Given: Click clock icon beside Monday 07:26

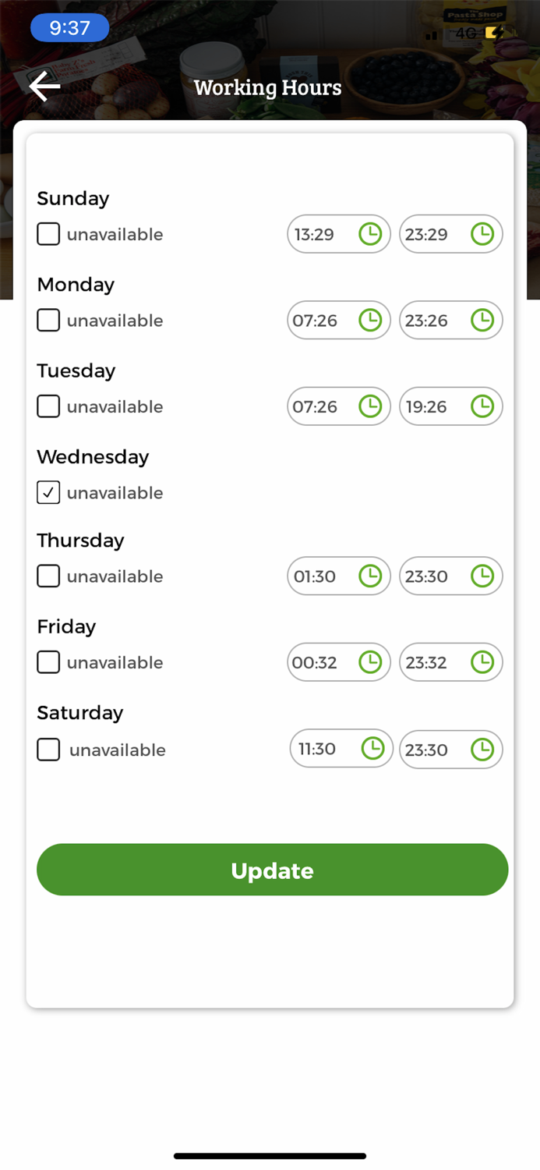Looking at the screenshot, I should 370,320.
